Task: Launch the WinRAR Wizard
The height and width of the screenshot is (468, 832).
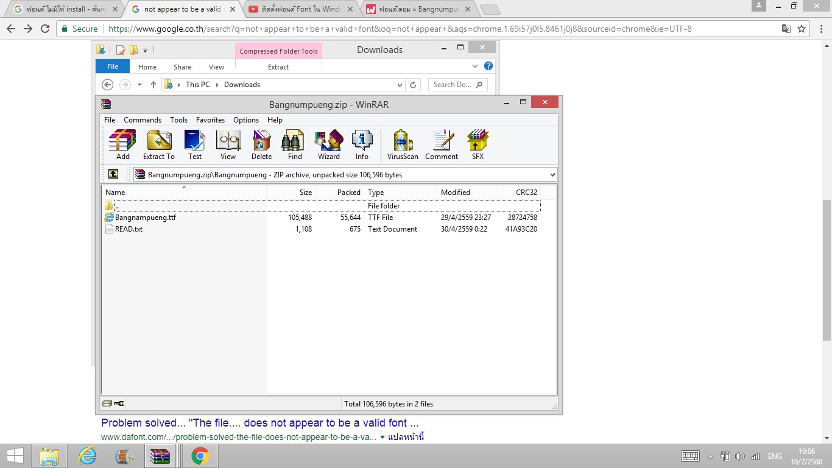Action: coord(329,145)
